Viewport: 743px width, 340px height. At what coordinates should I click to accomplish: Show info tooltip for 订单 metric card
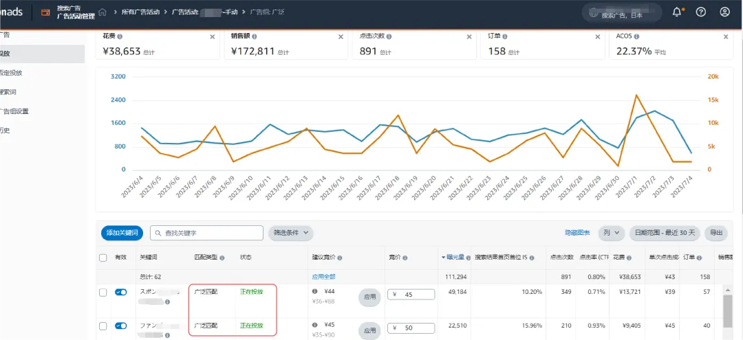click(505, 36)
